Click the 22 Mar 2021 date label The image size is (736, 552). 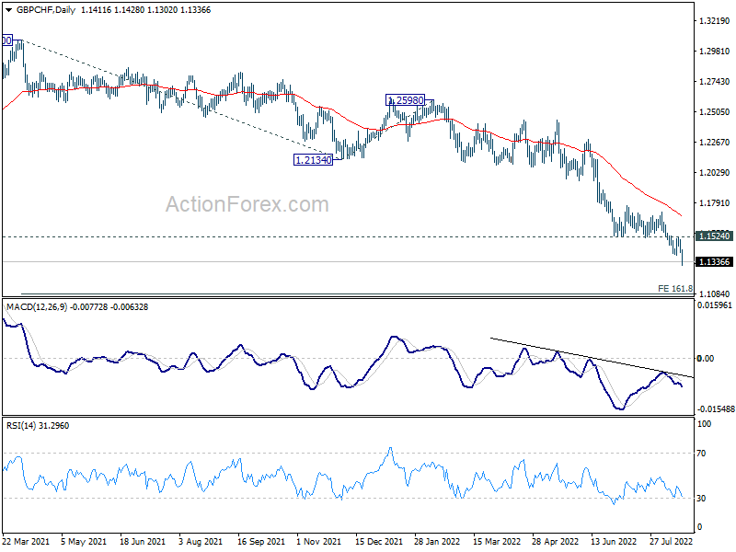[26, 541]
